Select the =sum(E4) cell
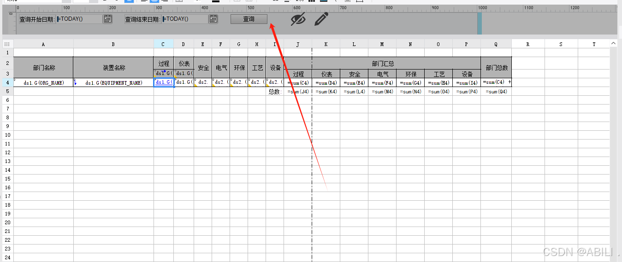This screenshot has height=262, width=622. tap(354, 83)
